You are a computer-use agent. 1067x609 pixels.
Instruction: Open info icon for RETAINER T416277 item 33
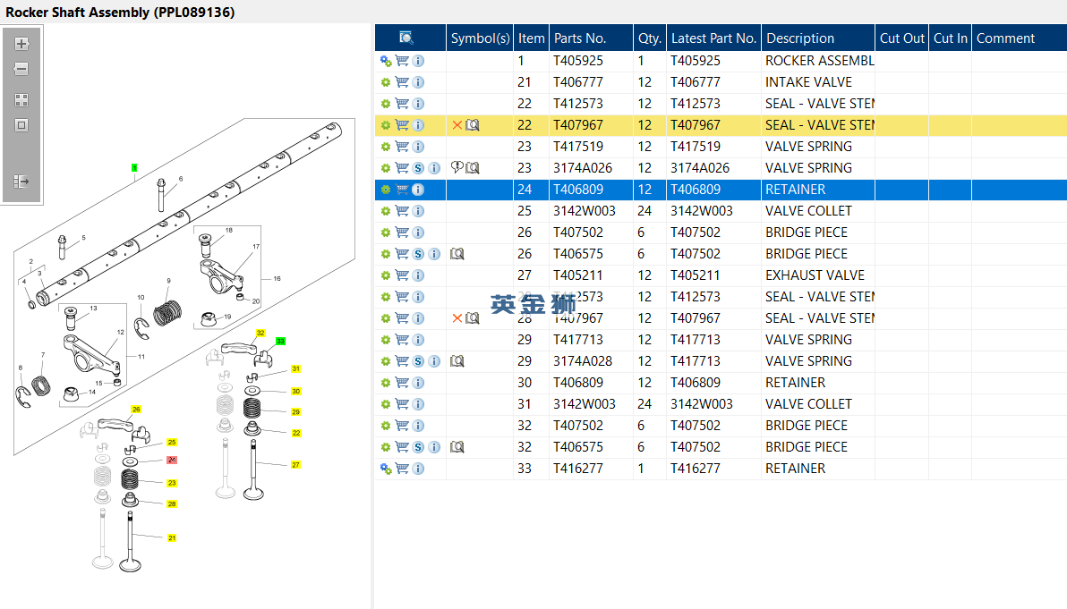pyautogui.click(x=418, y=469)
